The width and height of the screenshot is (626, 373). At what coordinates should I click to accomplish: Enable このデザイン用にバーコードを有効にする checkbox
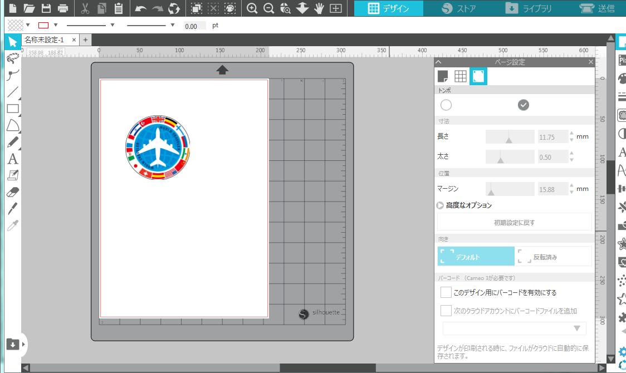[446, 292]
